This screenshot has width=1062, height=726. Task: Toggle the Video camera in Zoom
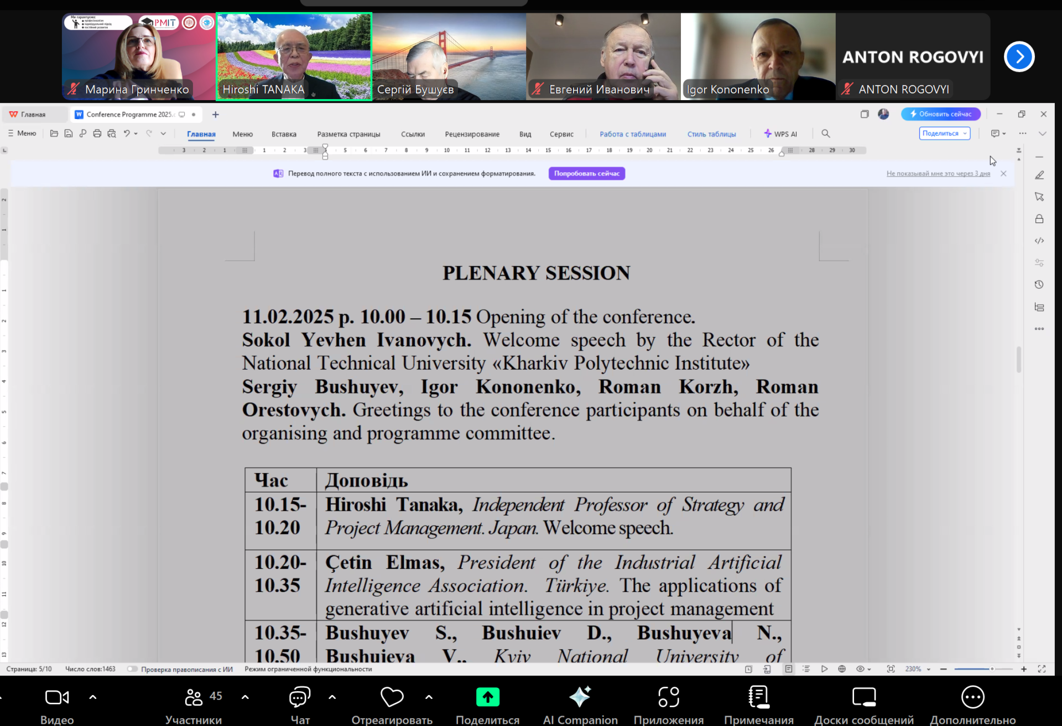point(57,705)
